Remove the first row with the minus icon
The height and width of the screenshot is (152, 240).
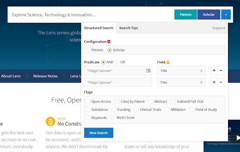coord(221,70)
